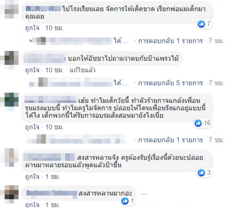Click the like reaction icon showing 3
The image size is (225, 208).
point(201,173)
